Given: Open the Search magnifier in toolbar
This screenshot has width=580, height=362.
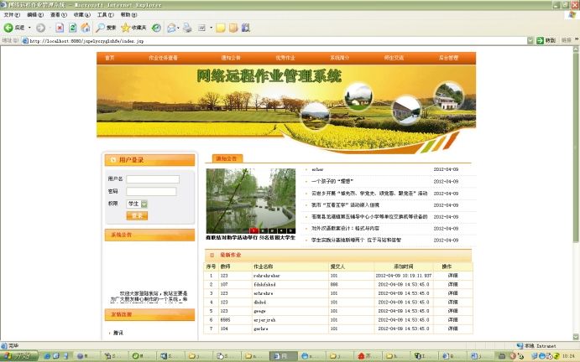Looking at the screenshot, I should point(100,28).
